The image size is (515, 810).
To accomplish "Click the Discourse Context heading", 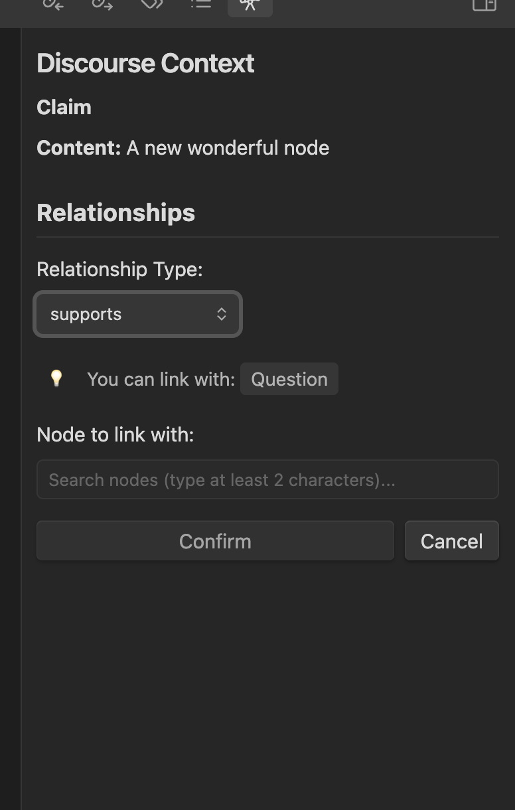I will 145,63.
